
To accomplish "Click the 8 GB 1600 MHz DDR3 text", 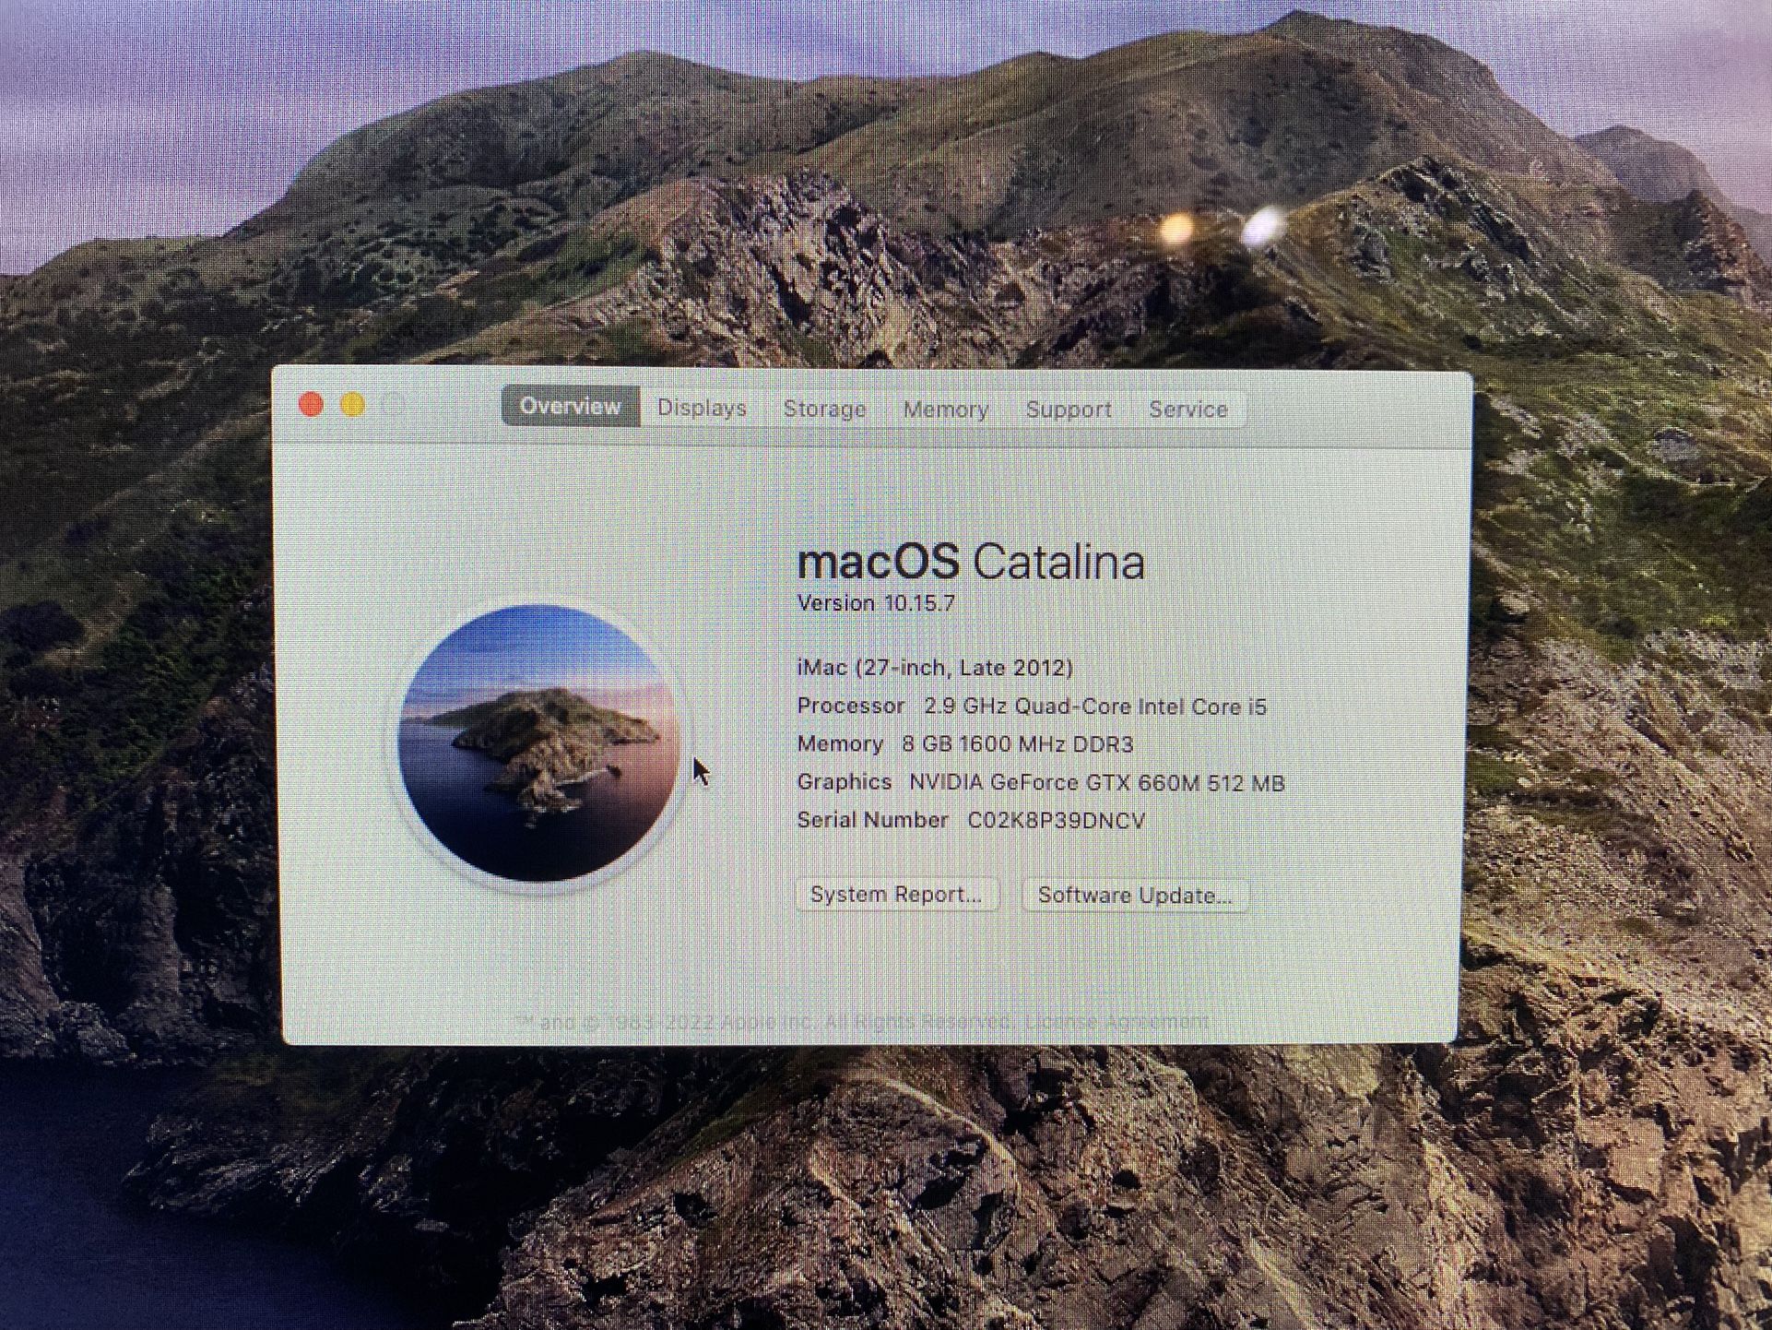I will pos(1018,744).
